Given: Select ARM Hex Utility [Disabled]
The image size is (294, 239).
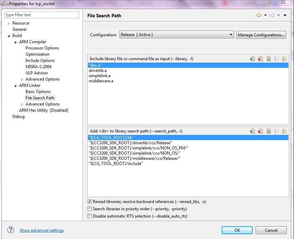Looking at the screenshot, I should coord(44,110).
